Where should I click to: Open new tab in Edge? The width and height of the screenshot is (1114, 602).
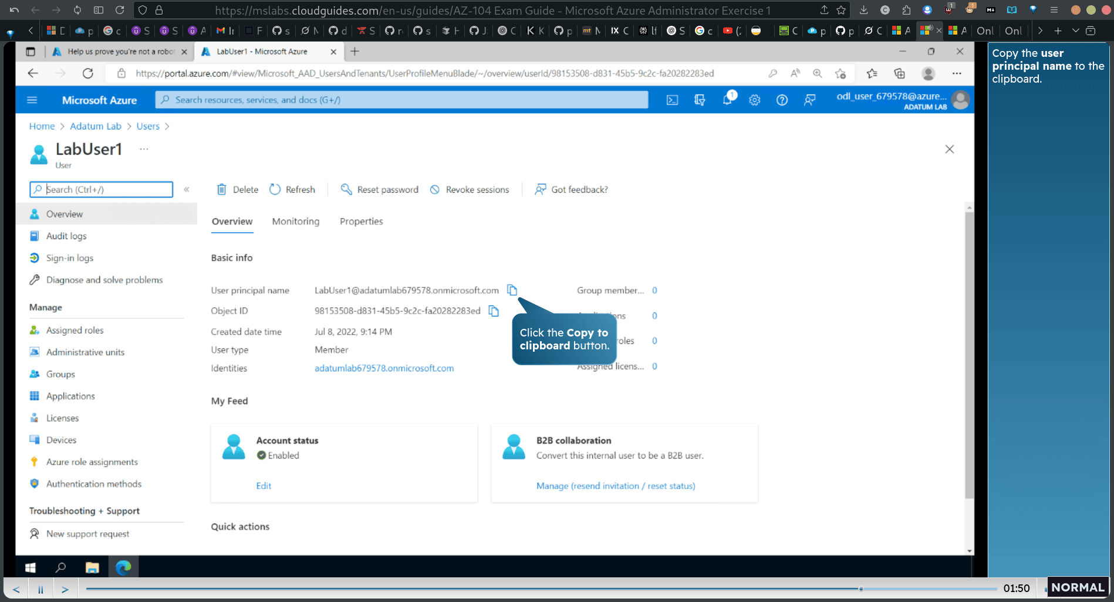(355, 52)
